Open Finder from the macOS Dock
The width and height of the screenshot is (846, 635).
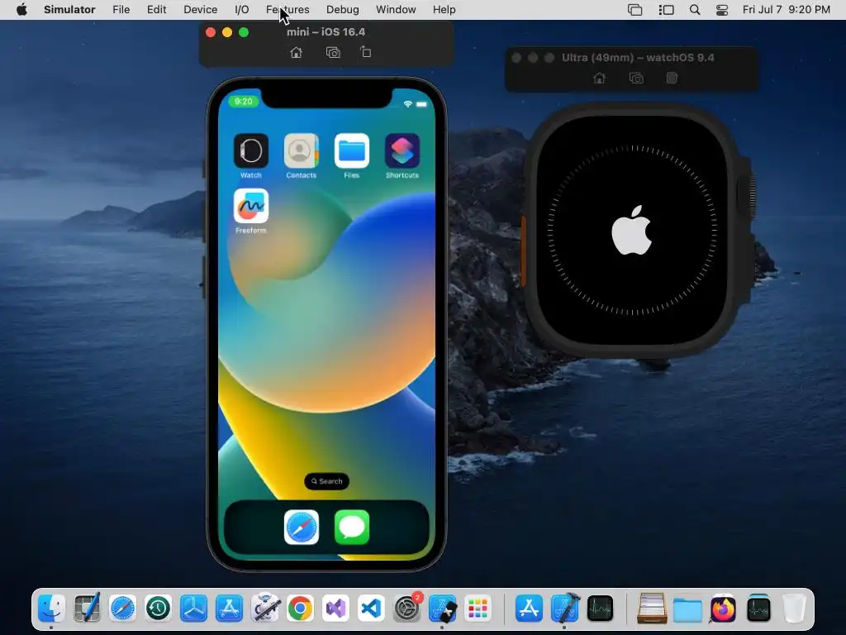click(x=51, y=609)
